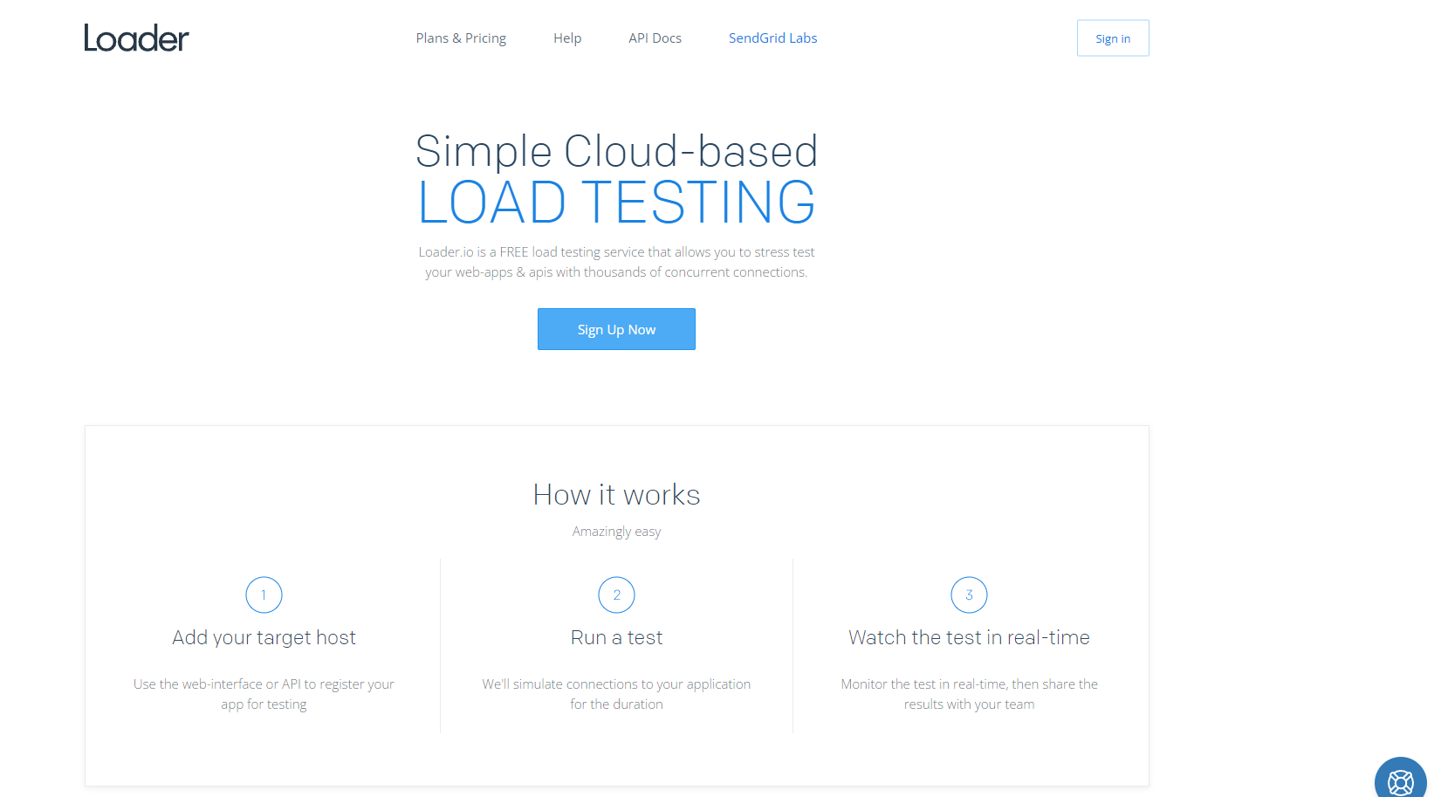The image size is (1441, 797).
Task: Click the circled numeral above 'Run a test'
Action: [x=616, y=594]
